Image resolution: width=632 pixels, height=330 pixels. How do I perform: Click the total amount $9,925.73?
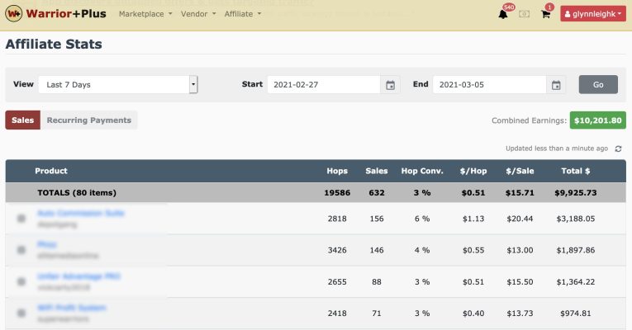tap(576, 193)
